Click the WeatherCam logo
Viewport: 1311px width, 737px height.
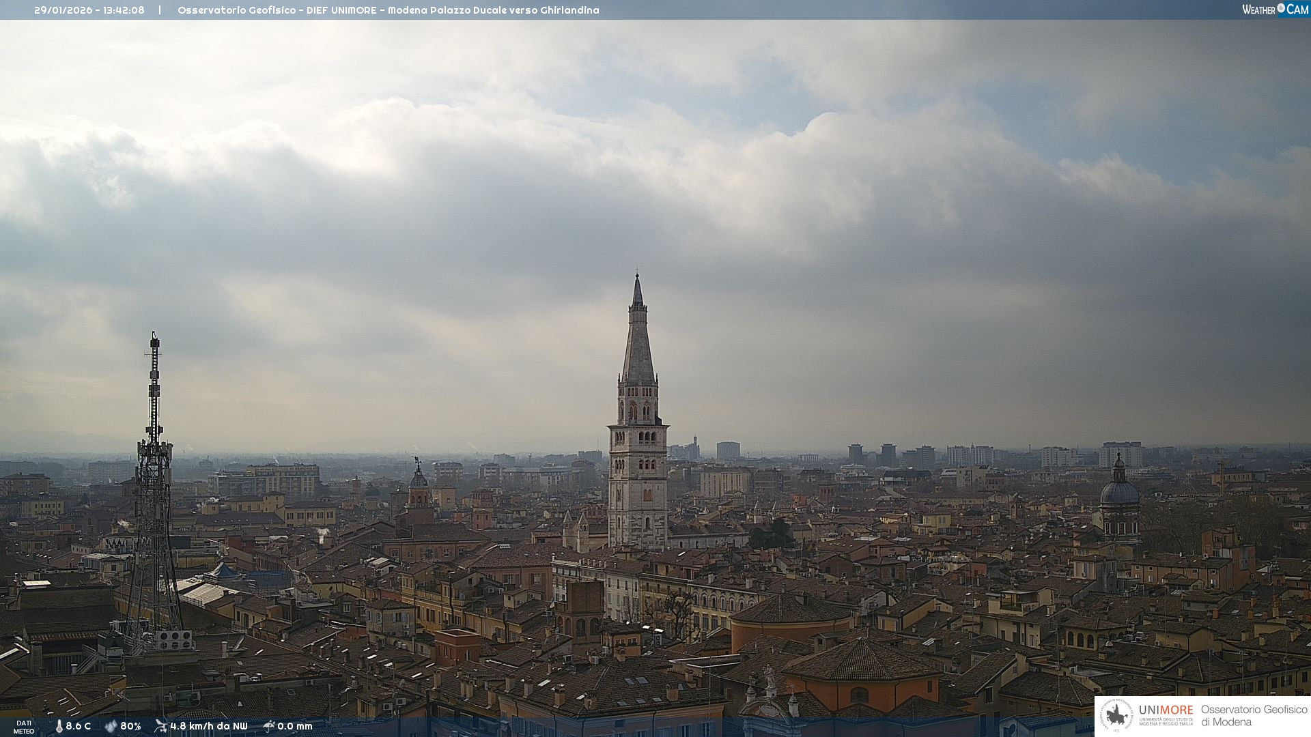(1274, 10)
